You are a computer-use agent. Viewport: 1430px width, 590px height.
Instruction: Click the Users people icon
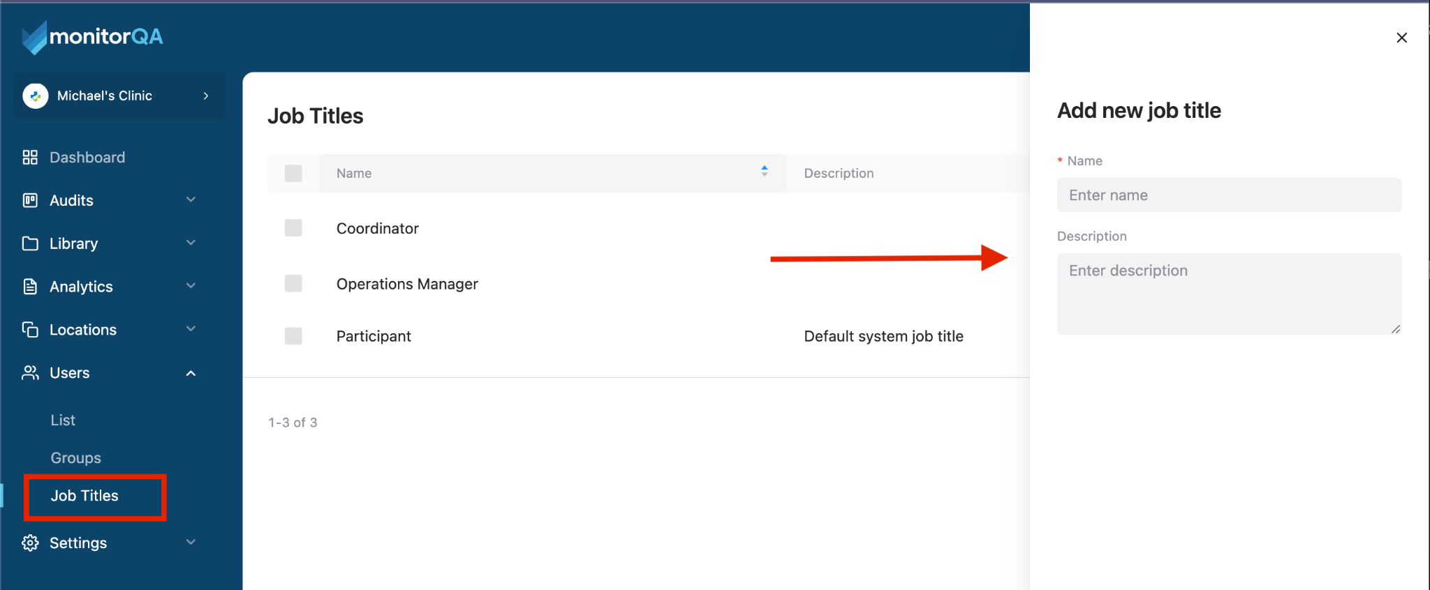[30, 373]
